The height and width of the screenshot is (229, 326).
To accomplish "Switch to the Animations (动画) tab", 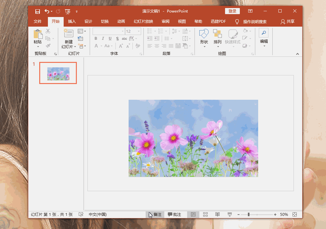I will click(x=121, y=21).
